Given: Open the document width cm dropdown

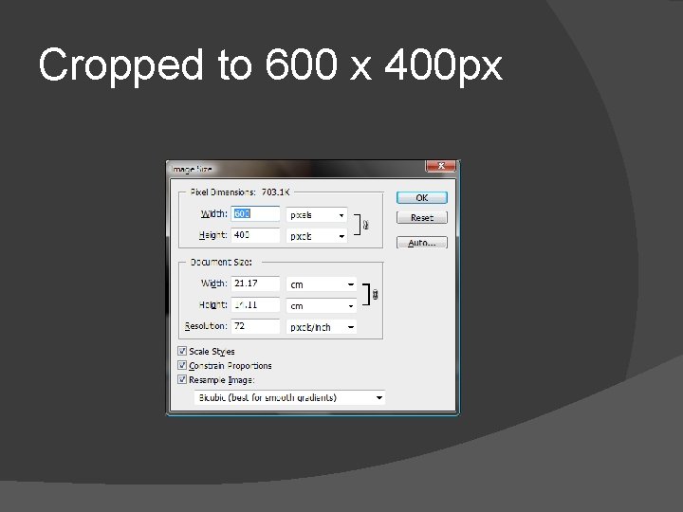Looking at the screenshot, I should pos(322,284).
